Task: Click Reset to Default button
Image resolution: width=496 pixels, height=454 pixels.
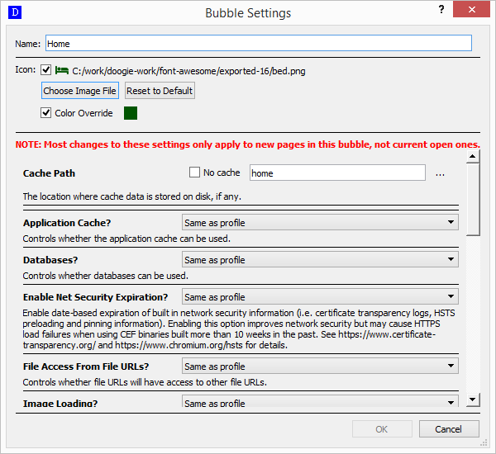Action: (x=160, y=91)
